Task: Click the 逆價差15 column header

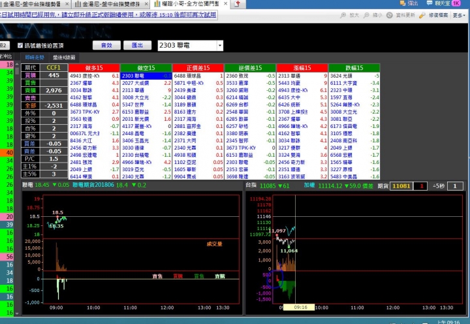Action: 250,68
